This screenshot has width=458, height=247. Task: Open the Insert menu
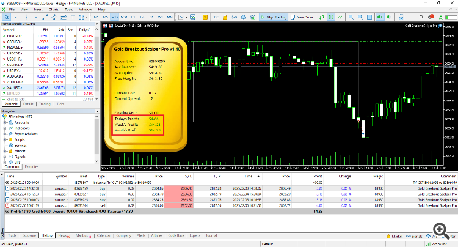[38, 9]
